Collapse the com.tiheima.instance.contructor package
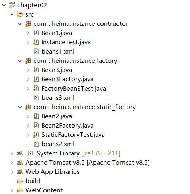The image size is (190, 194). coord(20,24)
